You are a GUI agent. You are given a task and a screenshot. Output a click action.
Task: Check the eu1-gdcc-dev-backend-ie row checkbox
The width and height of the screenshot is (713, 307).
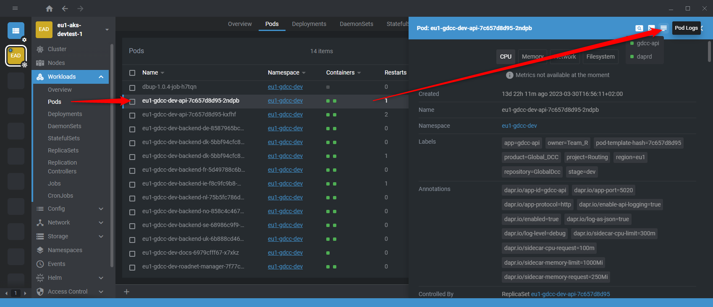coord(132,184)
